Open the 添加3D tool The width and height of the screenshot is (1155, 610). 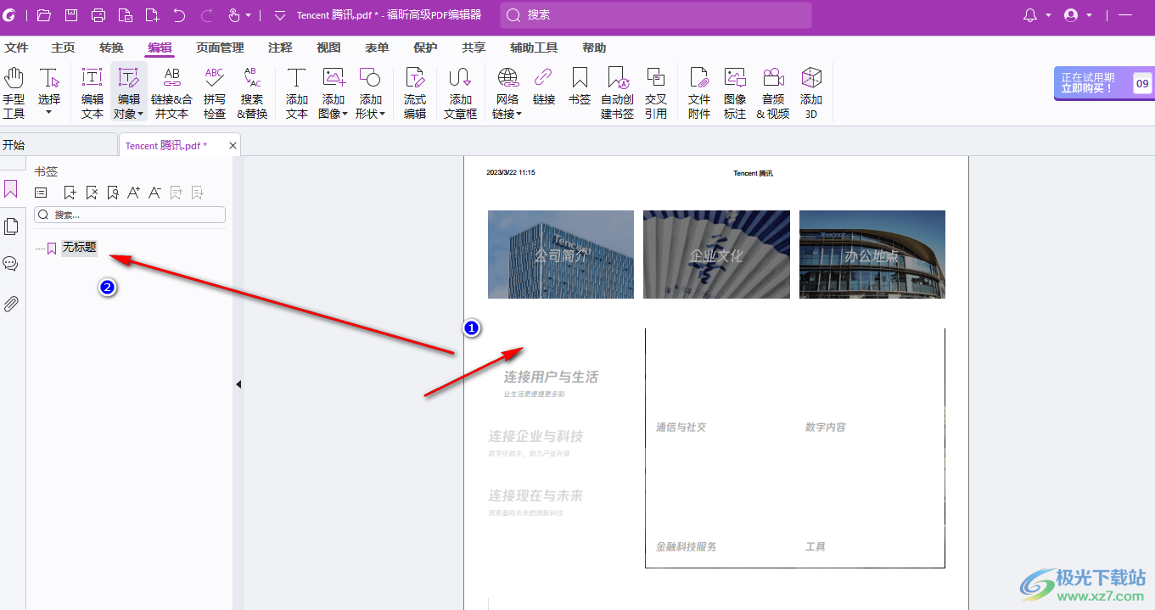pyautogui.click(x=810, y=91)
